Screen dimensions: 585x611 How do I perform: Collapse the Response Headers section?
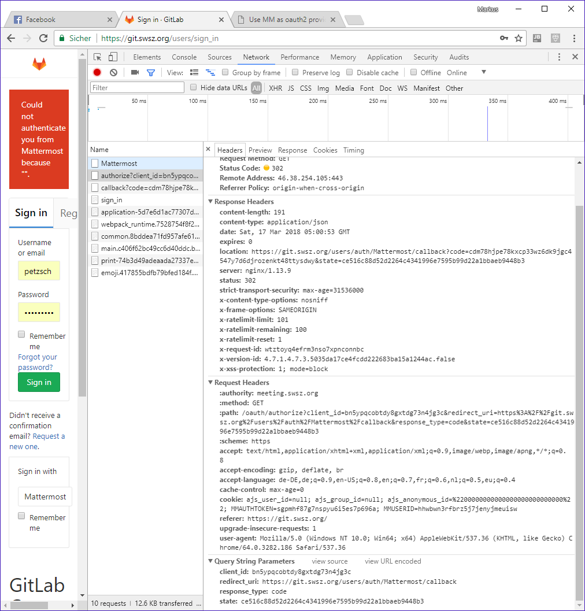210,202
